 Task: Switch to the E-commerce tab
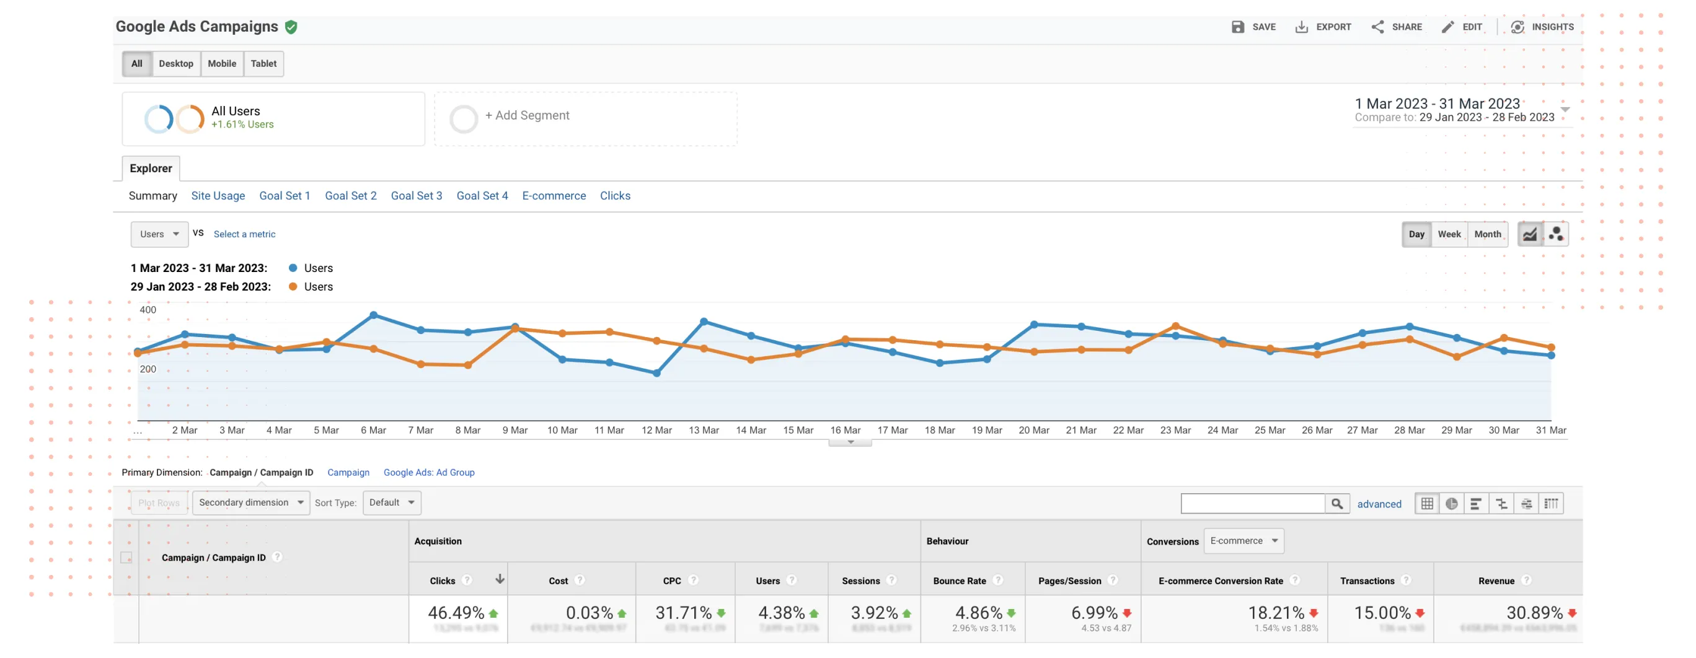554,196
